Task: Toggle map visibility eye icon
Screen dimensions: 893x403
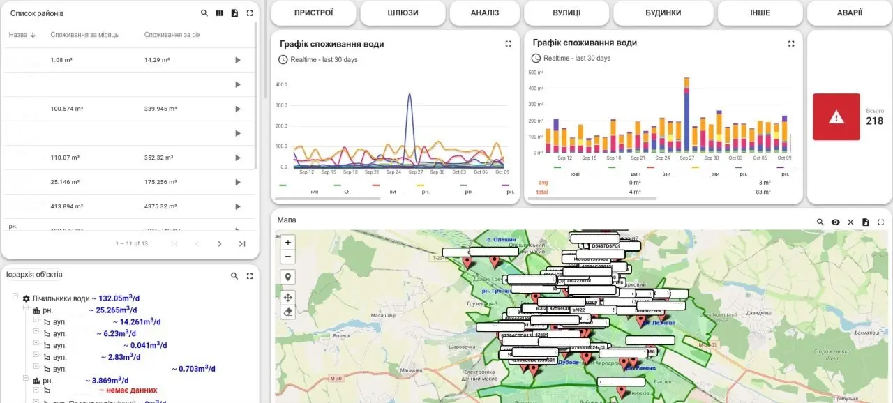Action: tap(835, 222)
